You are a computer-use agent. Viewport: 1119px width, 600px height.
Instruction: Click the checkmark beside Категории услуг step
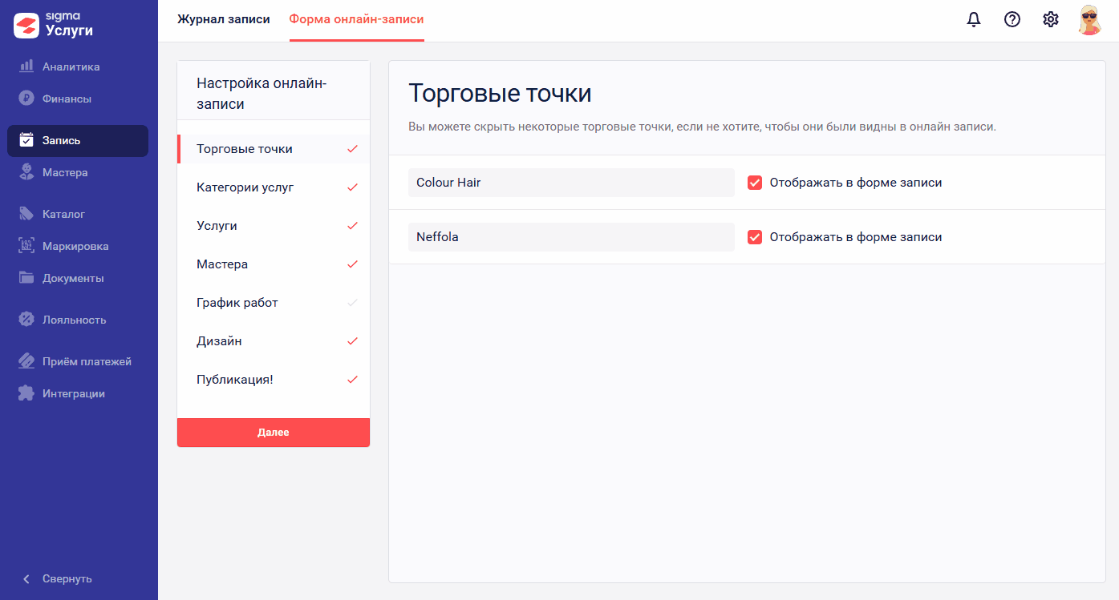[x=352, y=187]
